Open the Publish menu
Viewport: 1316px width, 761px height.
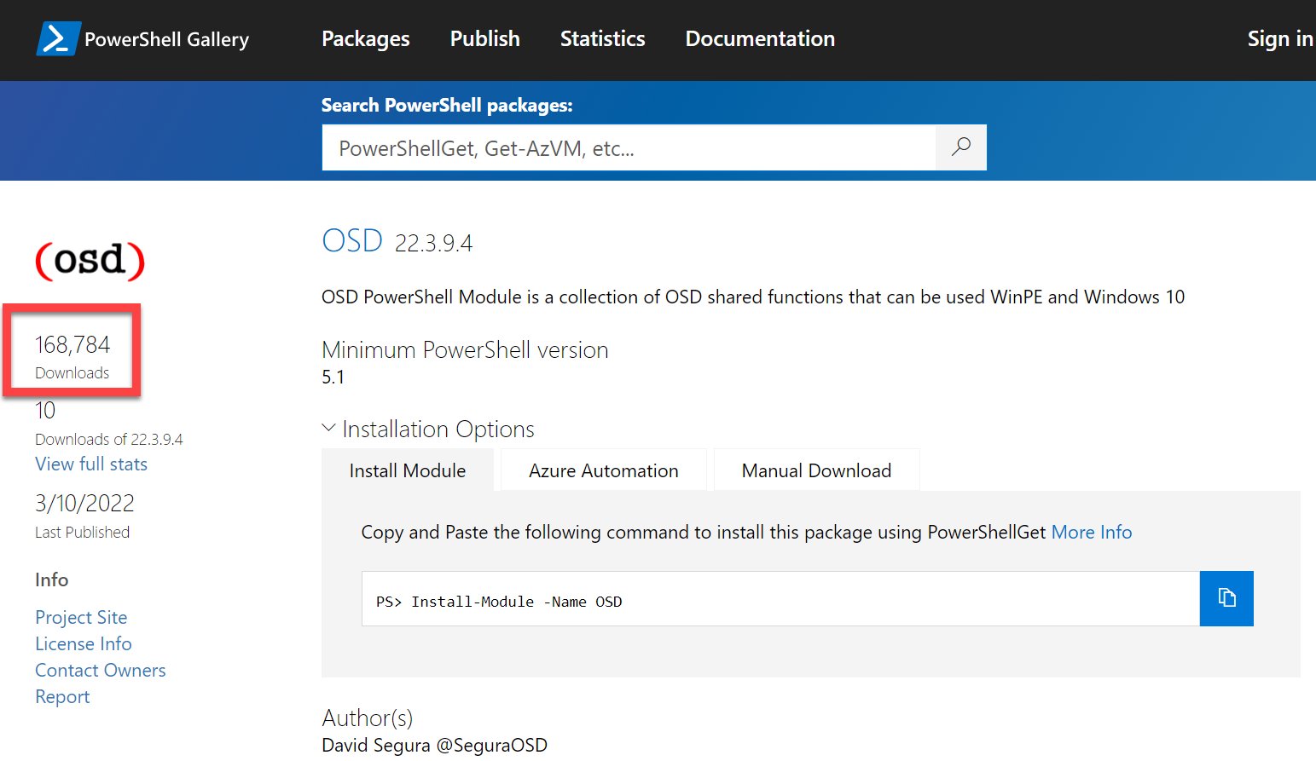click(484, 38)
